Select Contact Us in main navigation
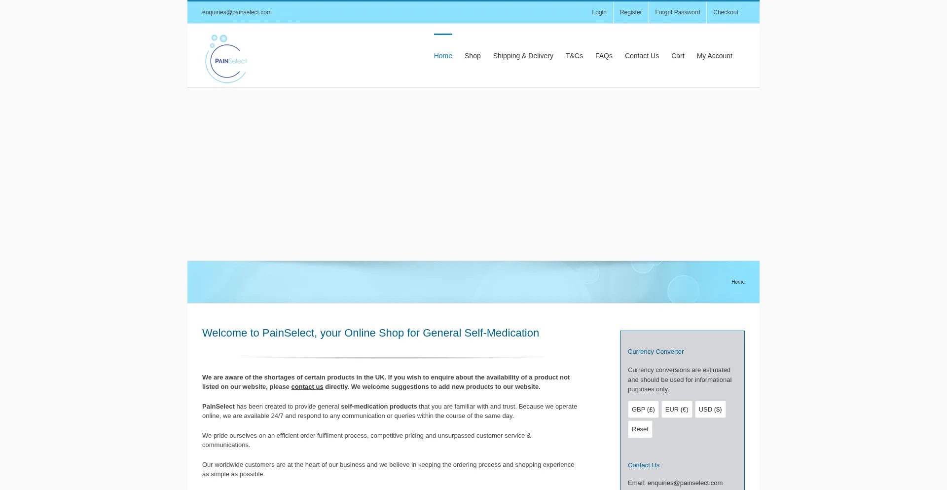This screenshot has width=947, height=490. [642, 56]
